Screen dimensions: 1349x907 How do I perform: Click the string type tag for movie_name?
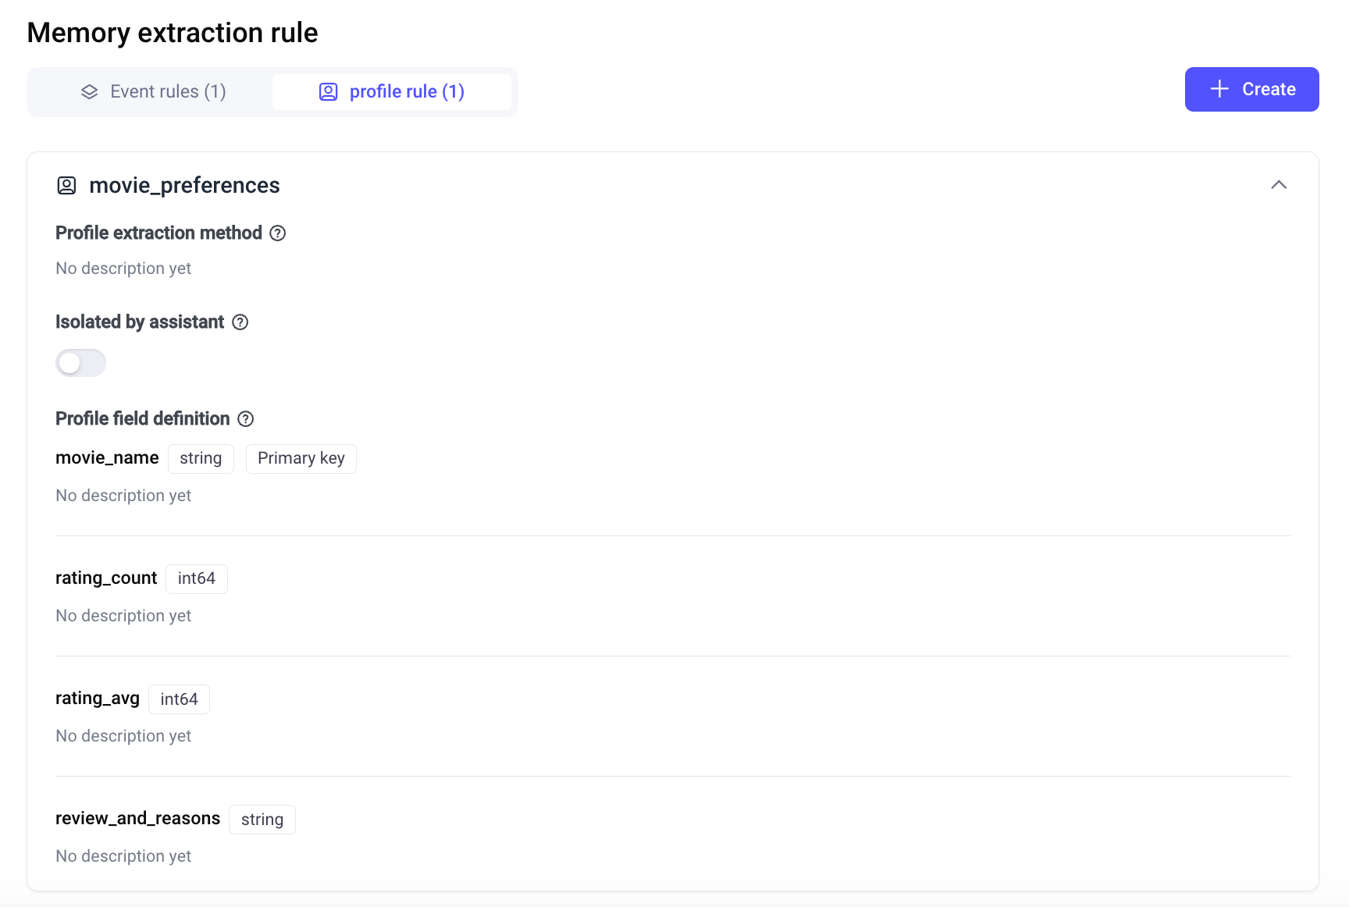(201, 459)
